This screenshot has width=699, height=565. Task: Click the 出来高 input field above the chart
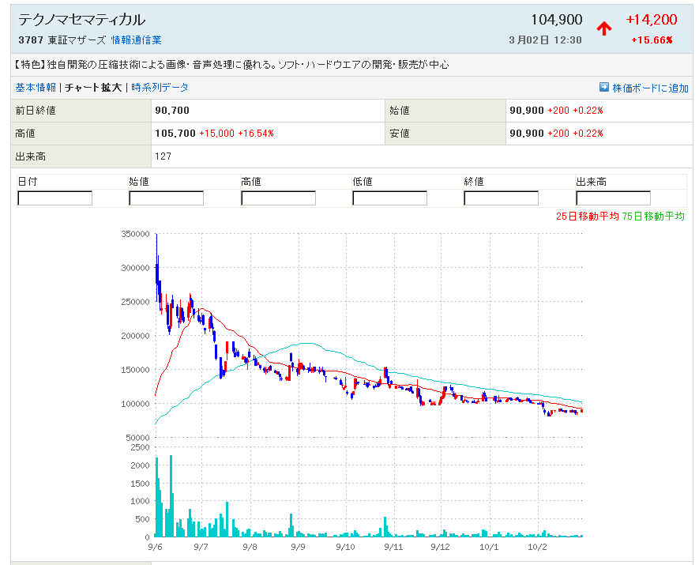pyautogui.click(x=613, y=198)
